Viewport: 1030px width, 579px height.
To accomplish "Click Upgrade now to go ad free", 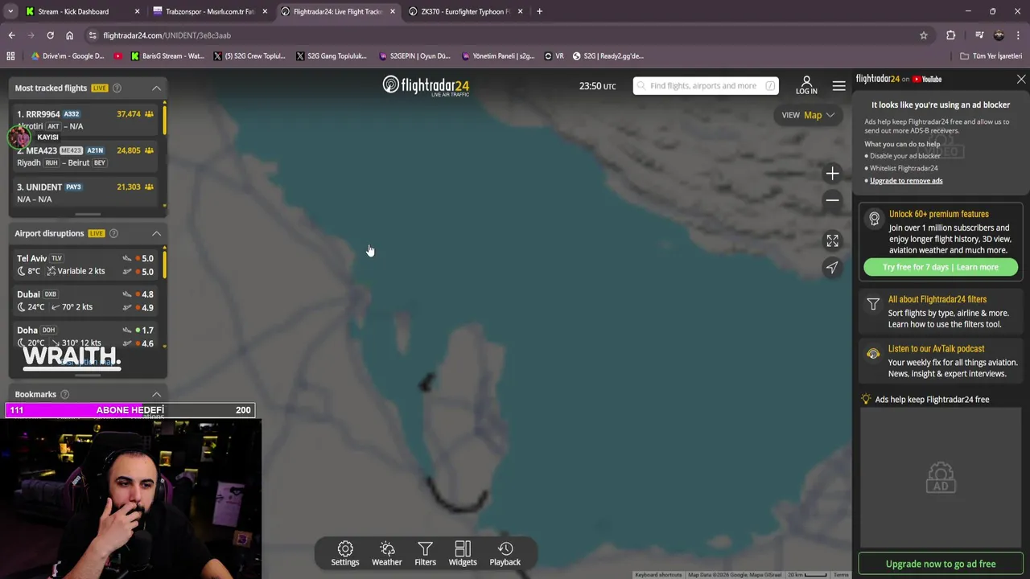I will pos(941,564).
